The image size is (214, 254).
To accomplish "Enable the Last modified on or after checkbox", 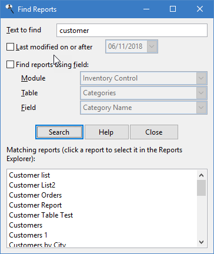I will coord(10,47).
